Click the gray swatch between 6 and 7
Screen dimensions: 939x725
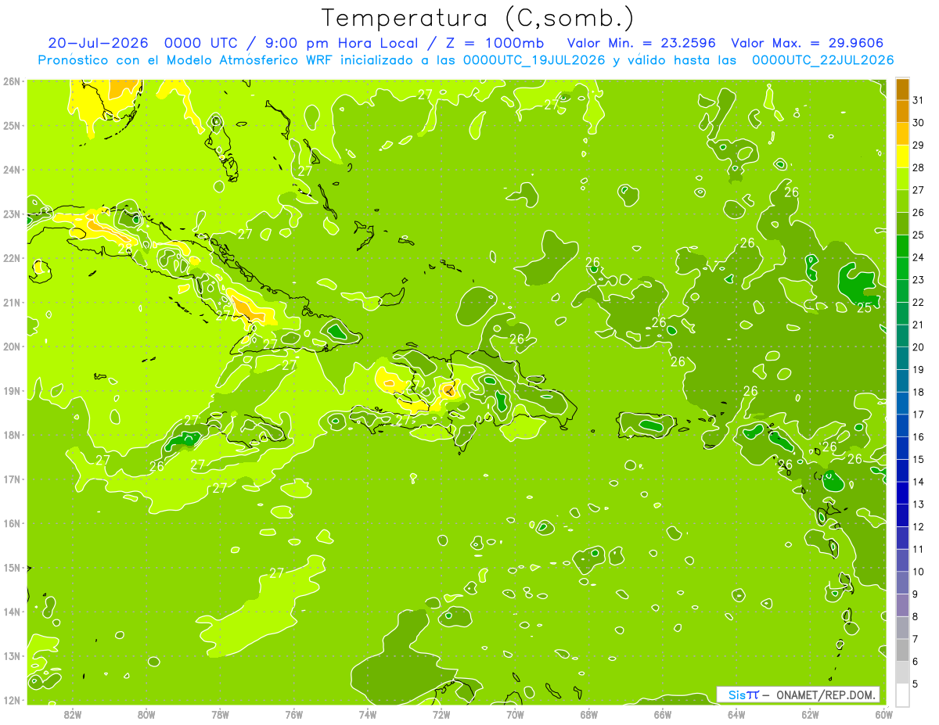pos(902,650)
